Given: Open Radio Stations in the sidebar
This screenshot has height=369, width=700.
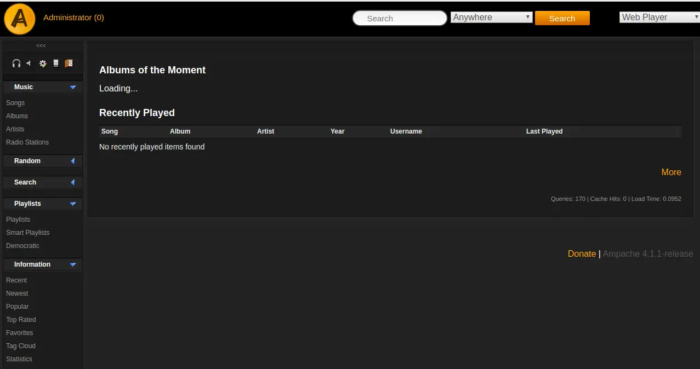Looking at the screenshot, I should [27, 142].
